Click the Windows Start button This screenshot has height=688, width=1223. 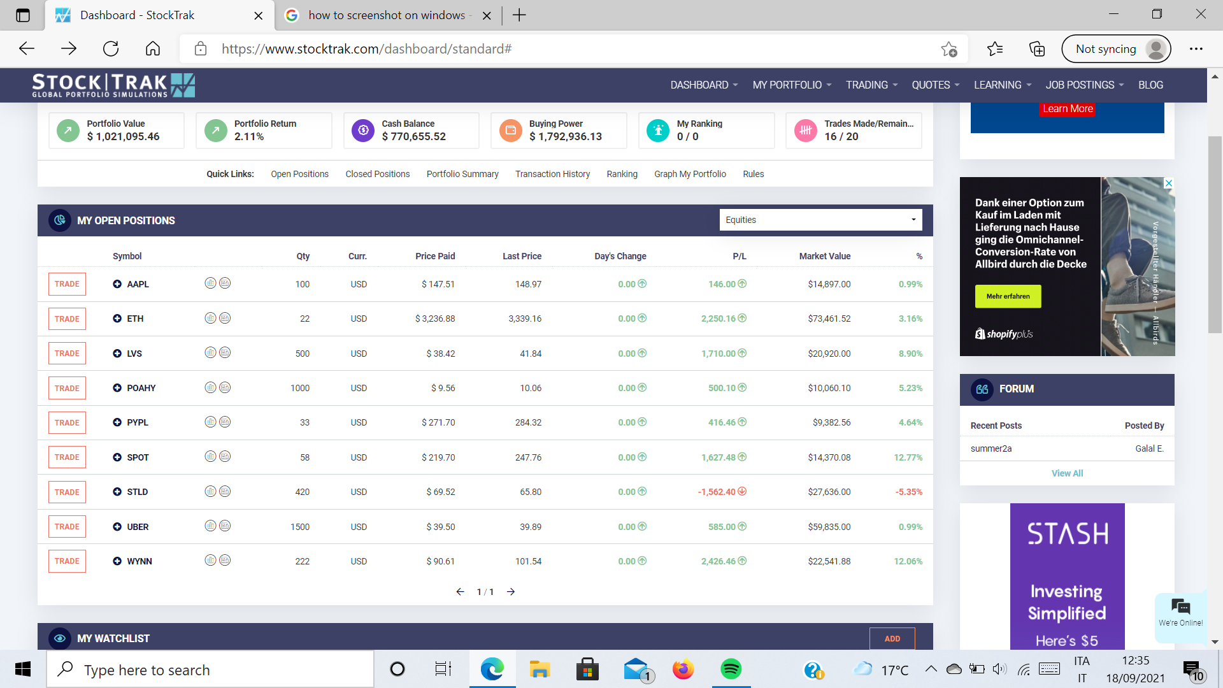(23, 669)
